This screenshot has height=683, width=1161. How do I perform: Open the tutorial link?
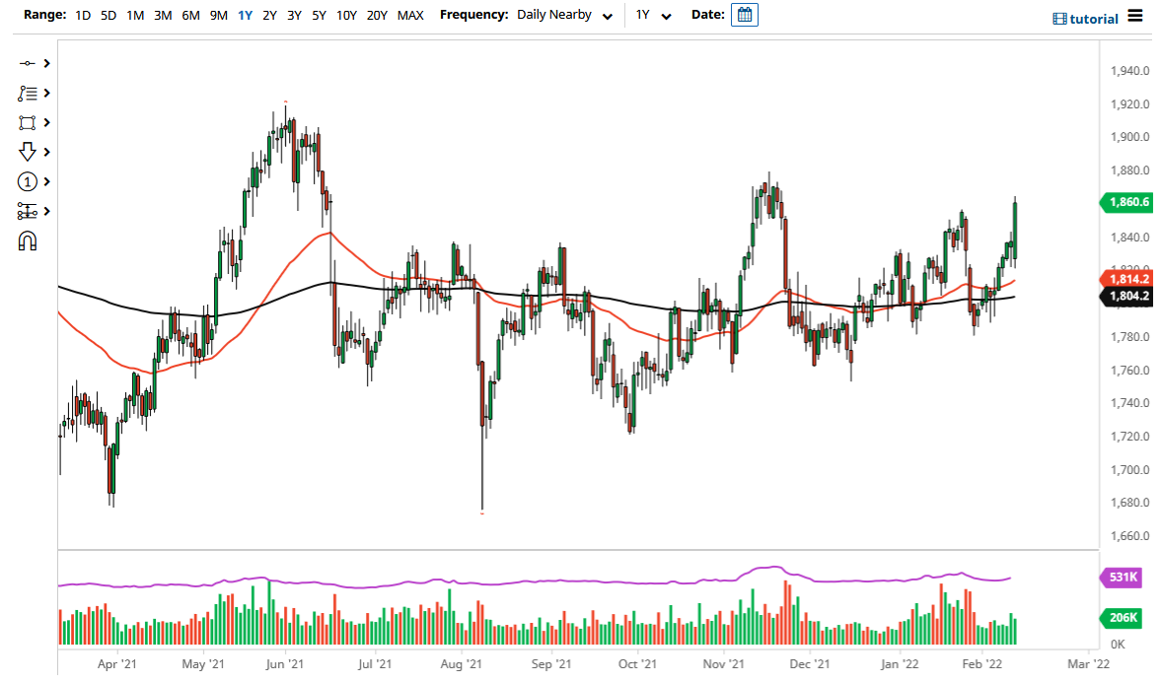1094,20
